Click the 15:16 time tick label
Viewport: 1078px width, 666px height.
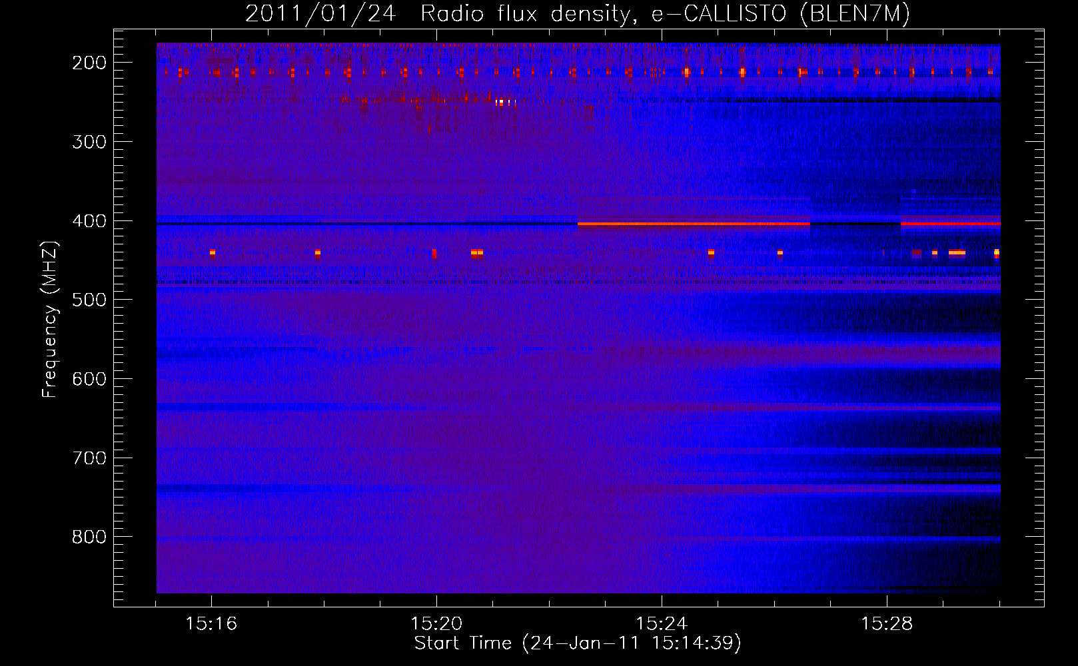click(x=211, y=624)
